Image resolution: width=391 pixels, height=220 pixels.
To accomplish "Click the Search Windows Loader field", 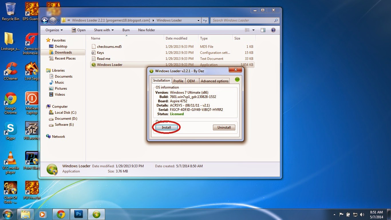I will click(245, 20).
